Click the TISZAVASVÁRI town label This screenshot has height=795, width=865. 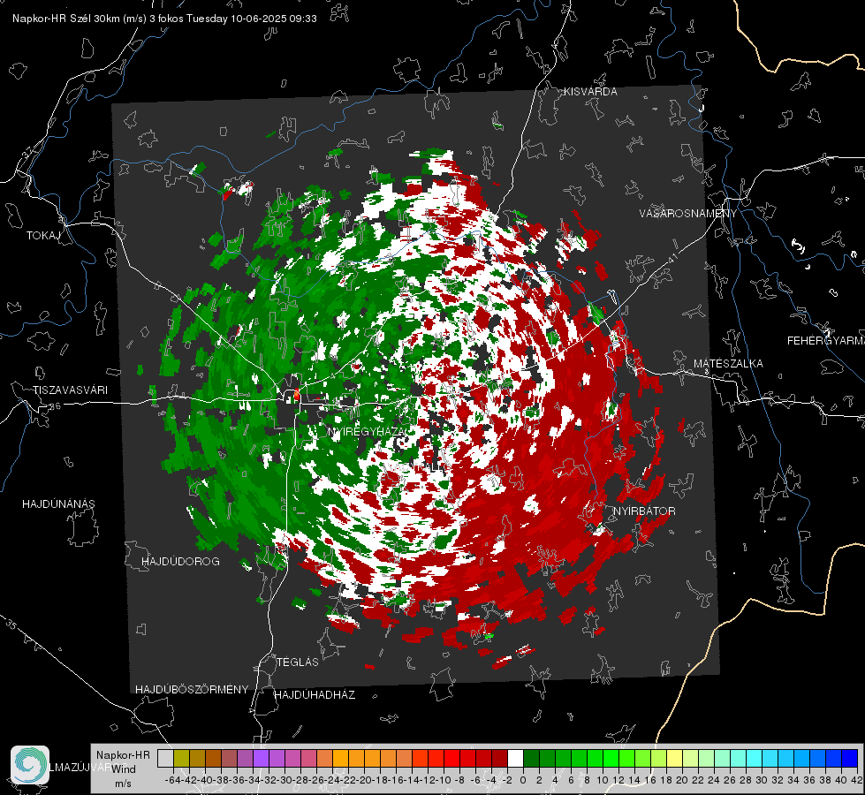[71, 390]
